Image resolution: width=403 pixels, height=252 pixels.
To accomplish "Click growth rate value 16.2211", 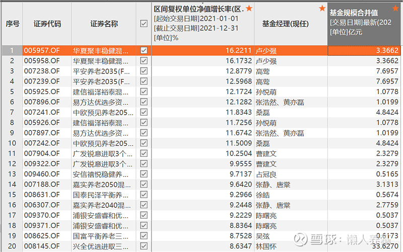I will pyautogui.click(x=239, y=50).
